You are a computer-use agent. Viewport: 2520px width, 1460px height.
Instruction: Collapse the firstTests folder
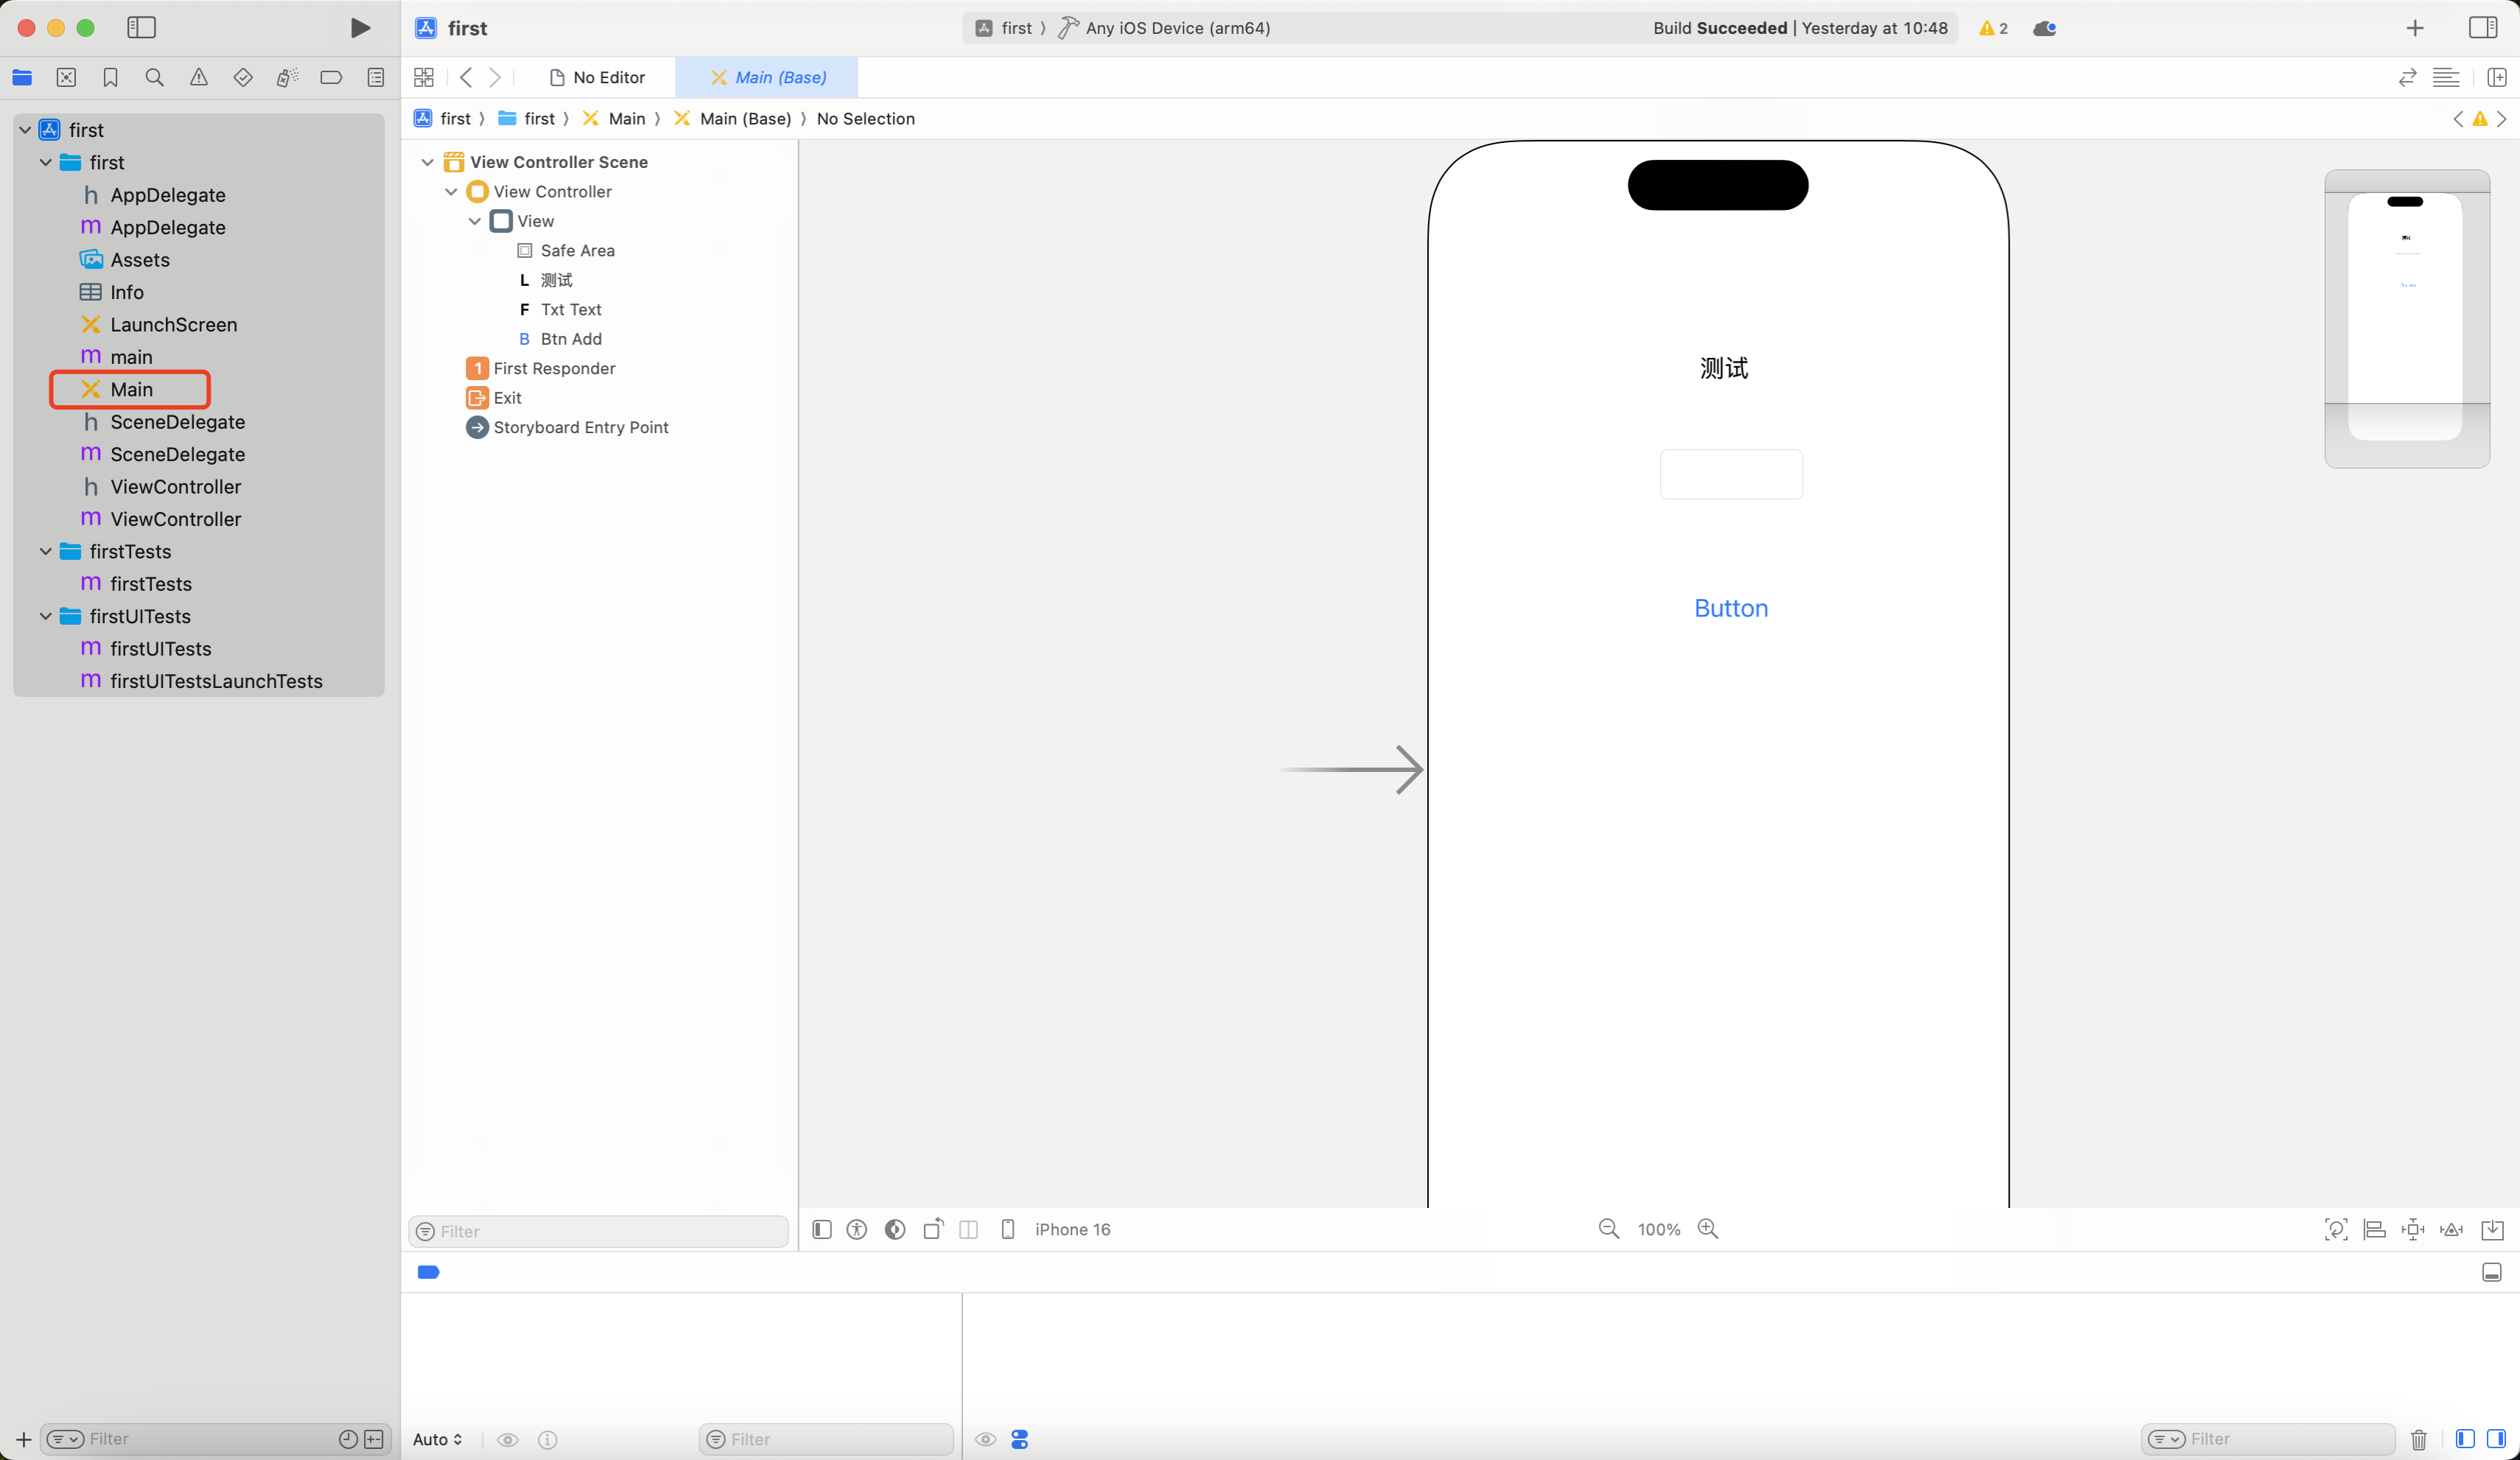[45, 551]
